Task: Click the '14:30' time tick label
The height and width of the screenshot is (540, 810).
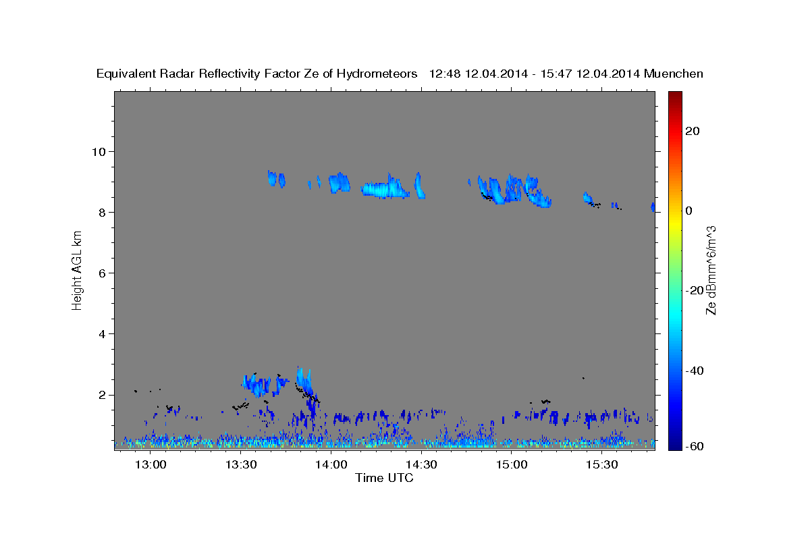Action: pos(422,464)
